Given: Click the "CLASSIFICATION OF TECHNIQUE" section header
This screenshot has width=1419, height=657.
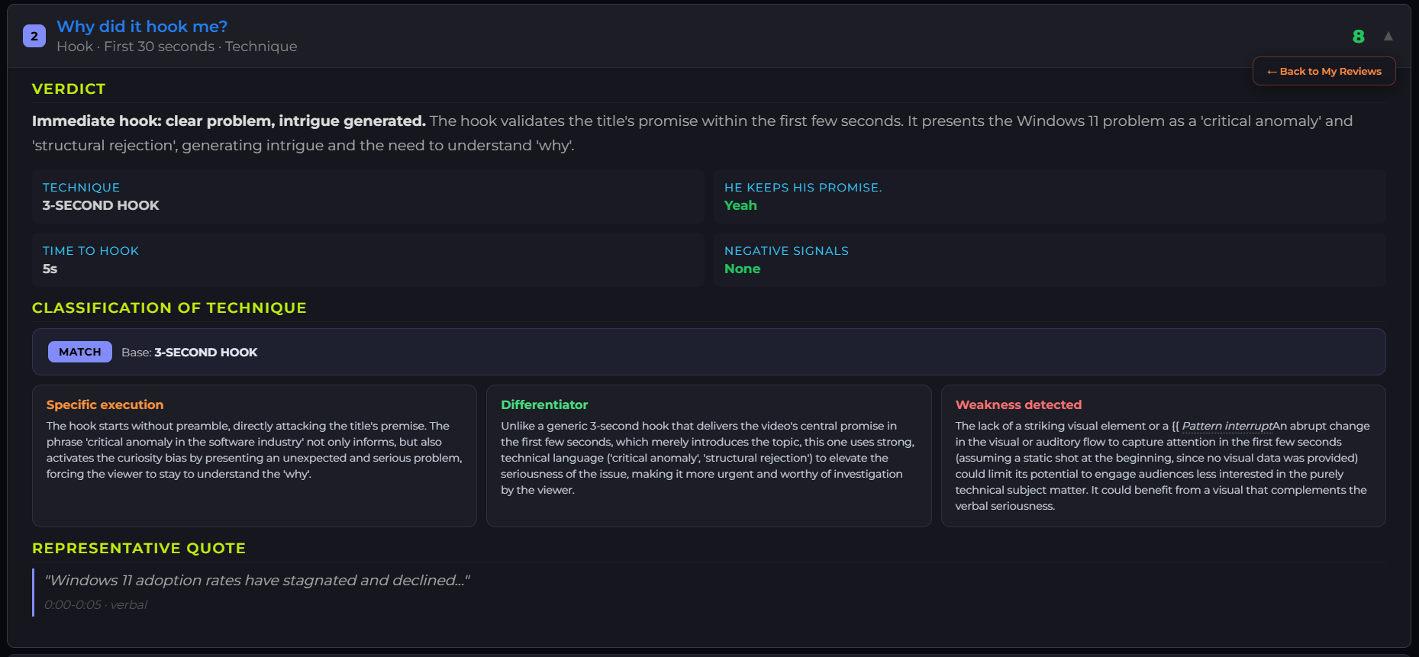Looking at the screenshot, I should click(x=169, y=308).
